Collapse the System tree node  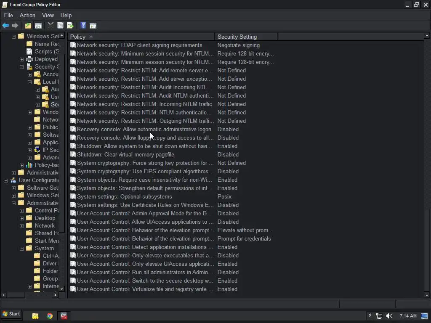21,249
